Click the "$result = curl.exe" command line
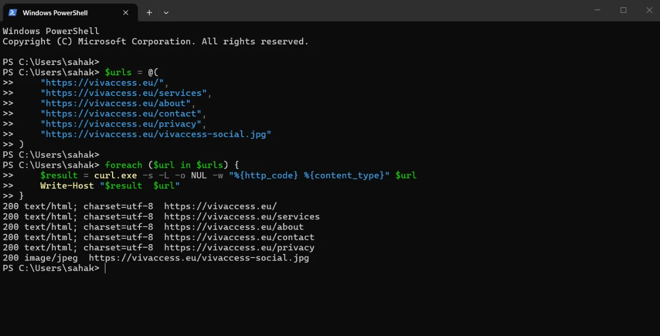The width and height of the screenshot is (660, 336). click(x=228, y=175)
